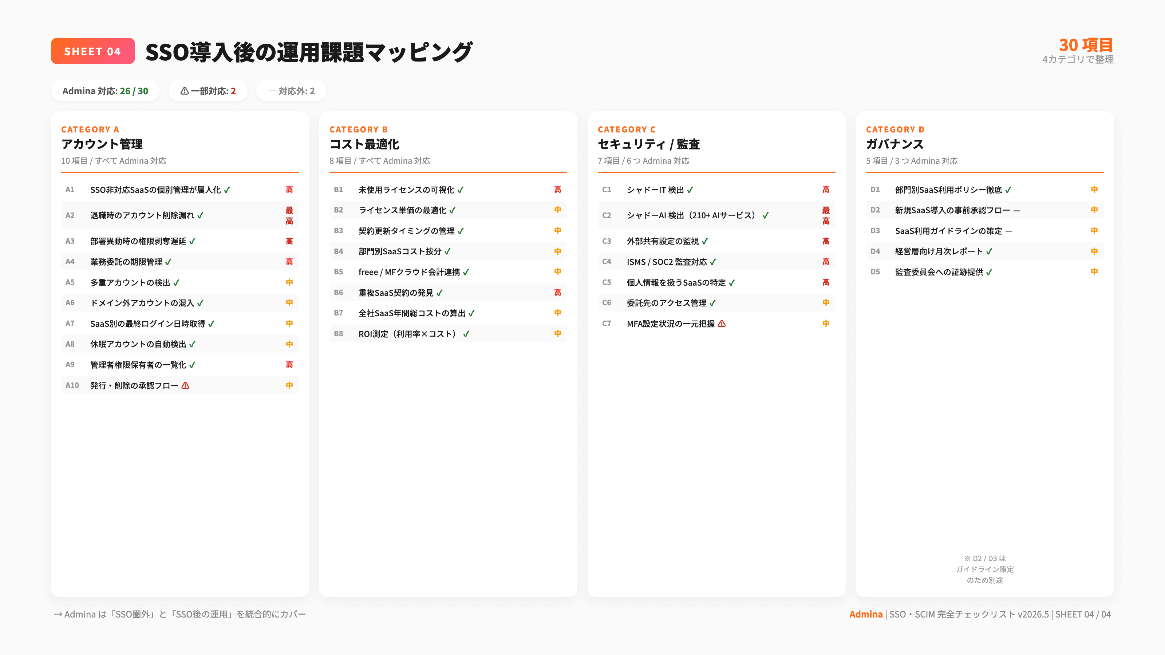The width and height of the screenshot is (1165, 655).
Task: Click the checkmark beside 多重アカウントの検出
Action: pos(176,282)
